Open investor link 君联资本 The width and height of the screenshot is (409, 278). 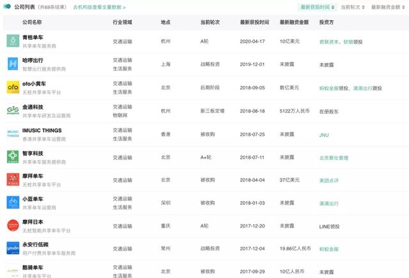click(x=329, y=41)
